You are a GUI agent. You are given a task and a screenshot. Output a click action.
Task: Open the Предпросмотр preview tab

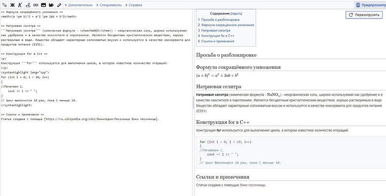coord(370,5)
